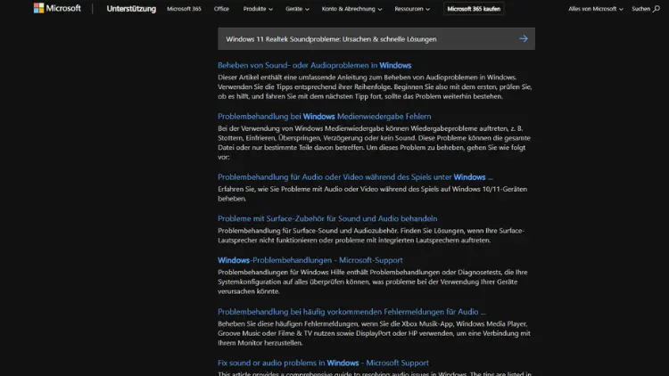Click description starting 'Problembehandlungen für Windows Hilfe'
669x376 pixels.
[373, 282]
